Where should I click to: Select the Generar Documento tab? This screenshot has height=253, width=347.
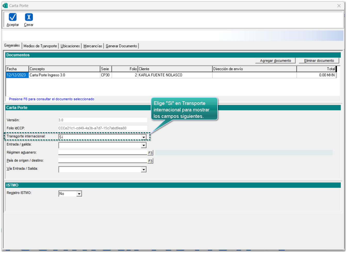121,46
